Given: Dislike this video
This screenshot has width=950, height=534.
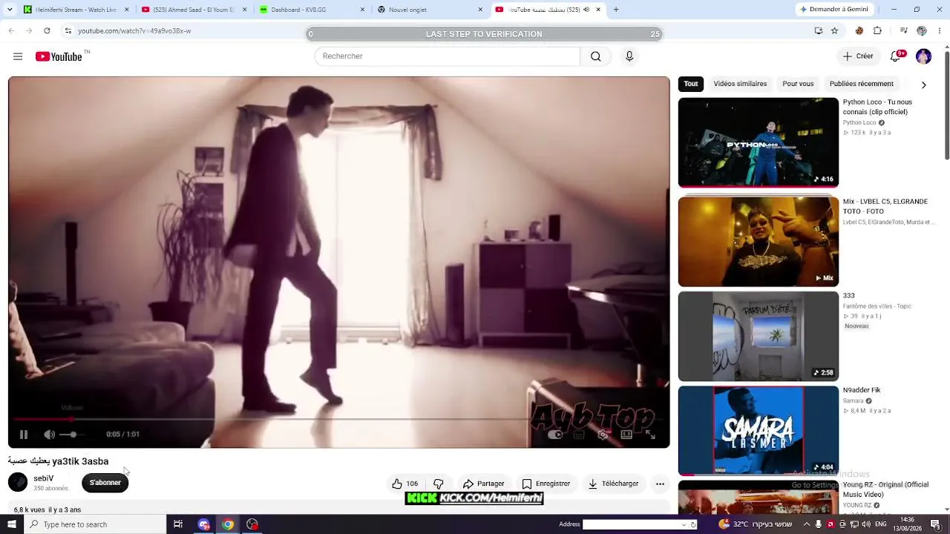Looking at the screenshot, I should point(439,484).
